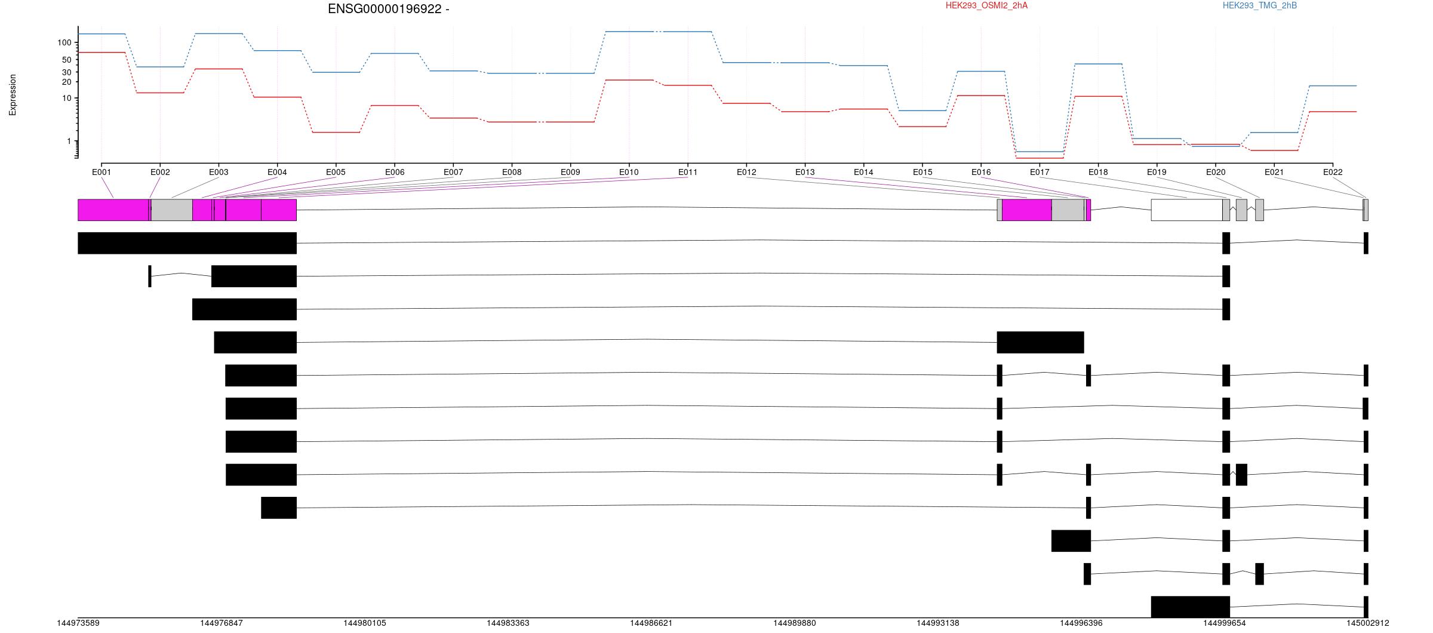The width and height of the screenshot is (1433, 633).
Task: Click exon label E001
Action: click(x=102, y=172)
